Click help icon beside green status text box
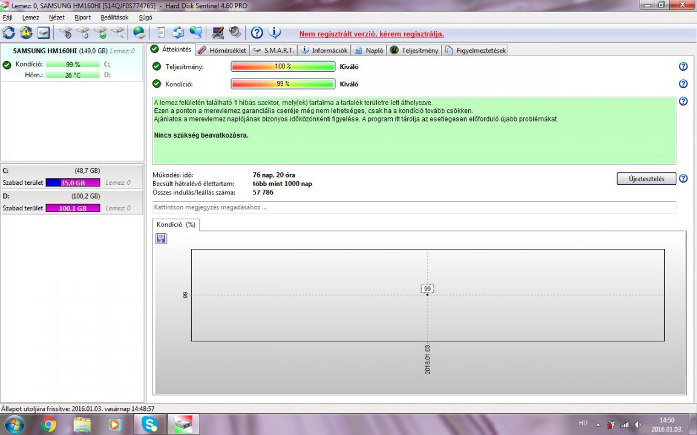Viewport: 697px width, 435px height. point(683,101)
